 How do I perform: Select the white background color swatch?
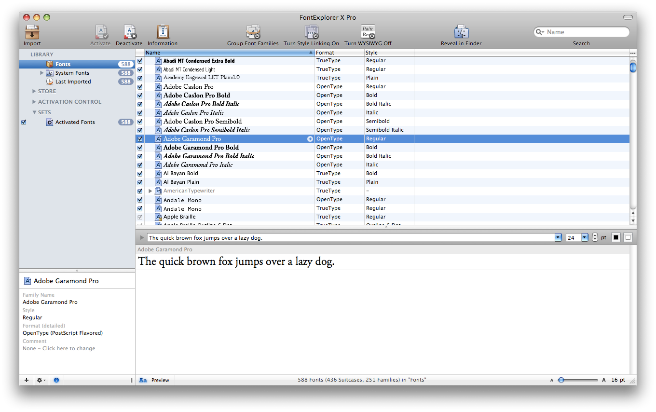pyautogui.click(x=628, y=237)
